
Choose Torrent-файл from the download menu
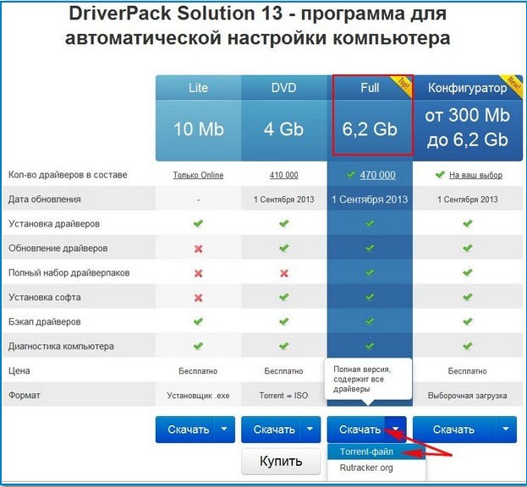click(x=376, y=451)
